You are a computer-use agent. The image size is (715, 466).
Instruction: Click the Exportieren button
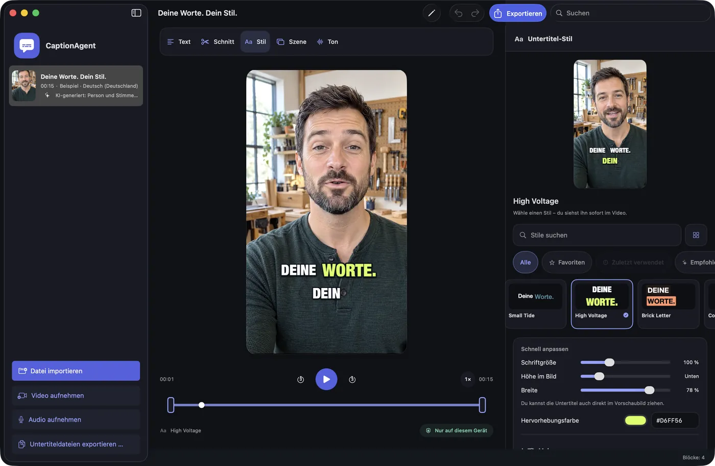click(518, 13)
